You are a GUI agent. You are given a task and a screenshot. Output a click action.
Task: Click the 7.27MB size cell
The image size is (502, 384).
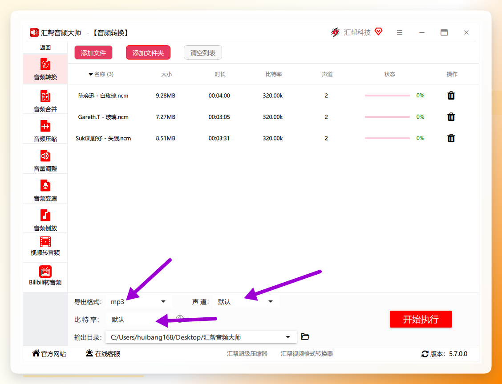coord(166,117)
